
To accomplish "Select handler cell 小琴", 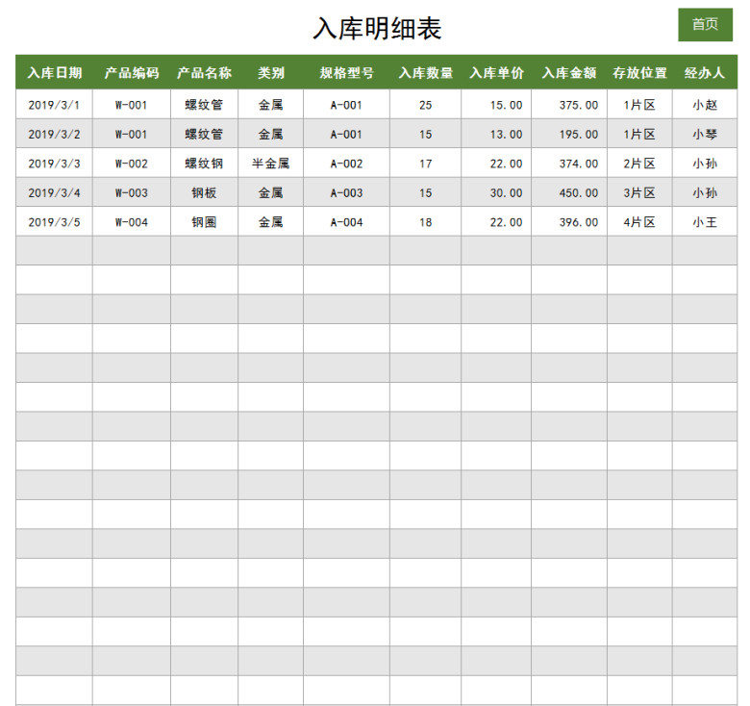I will 705,134.
